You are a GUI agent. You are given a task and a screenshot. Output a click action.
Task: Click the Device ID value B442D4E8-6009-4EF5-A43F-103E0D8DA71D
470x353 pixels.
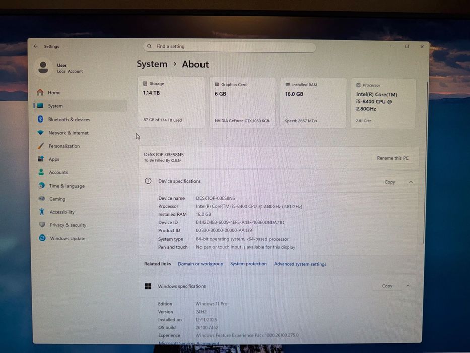[x=240, y=222]
